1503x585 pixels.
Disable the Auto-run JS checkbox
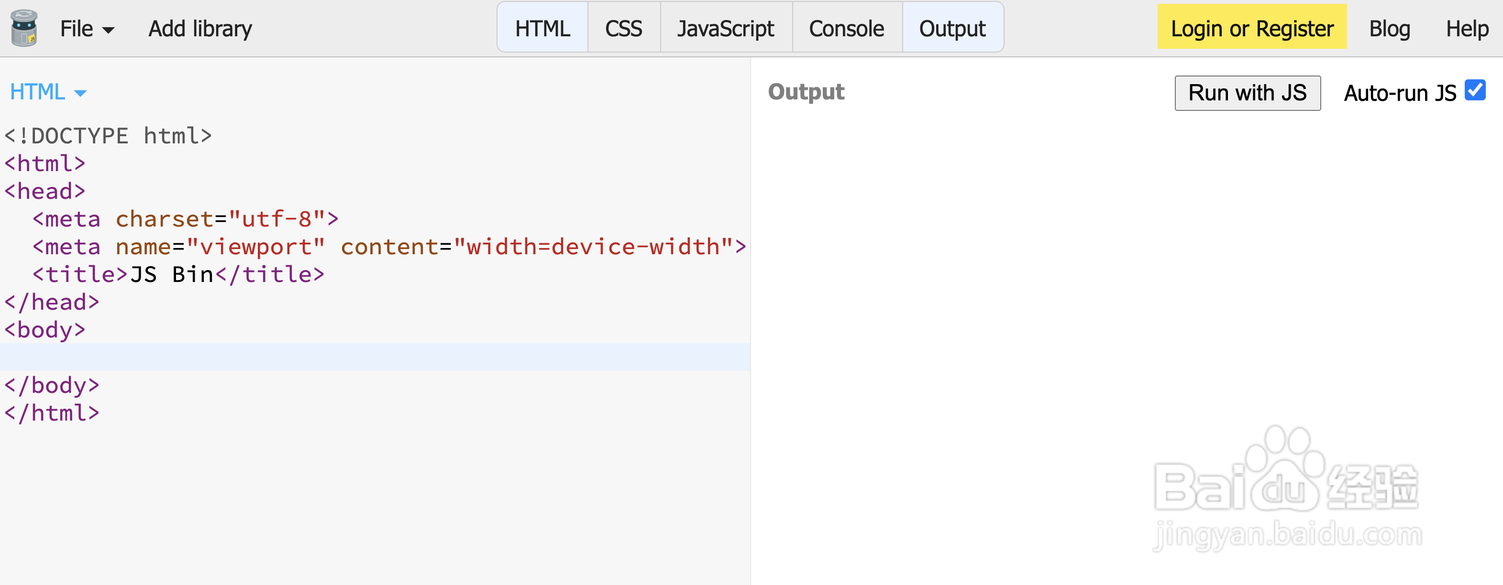pyautogui.click(x=1474, y=90)
